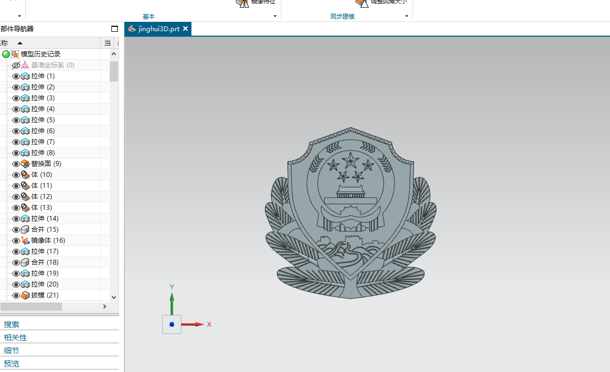
Task: Click the 体 (10) body icon
Action: pos(25,175)
